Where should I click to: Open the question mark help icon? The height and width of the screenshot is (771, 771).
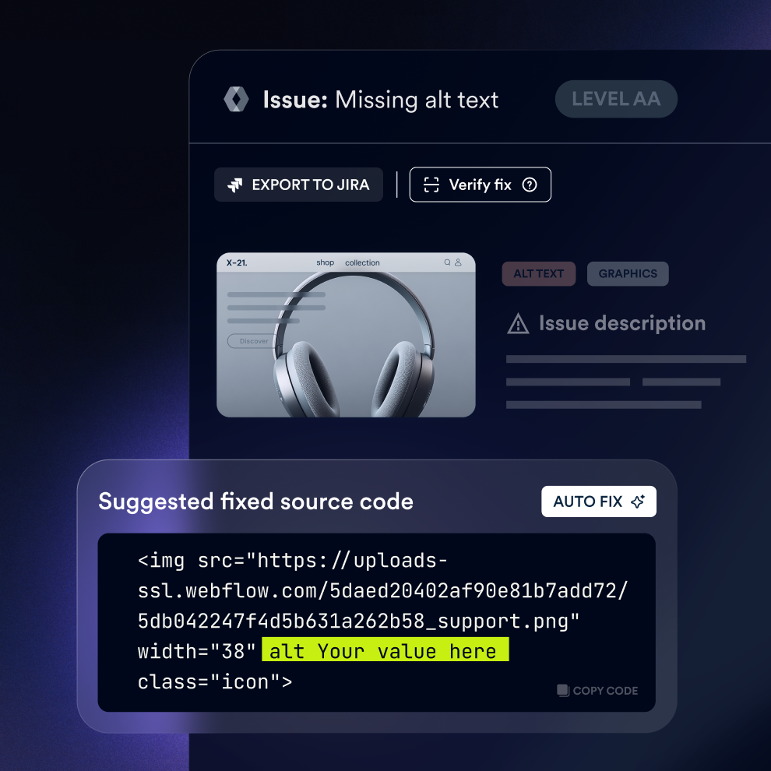tap(530, 185)
